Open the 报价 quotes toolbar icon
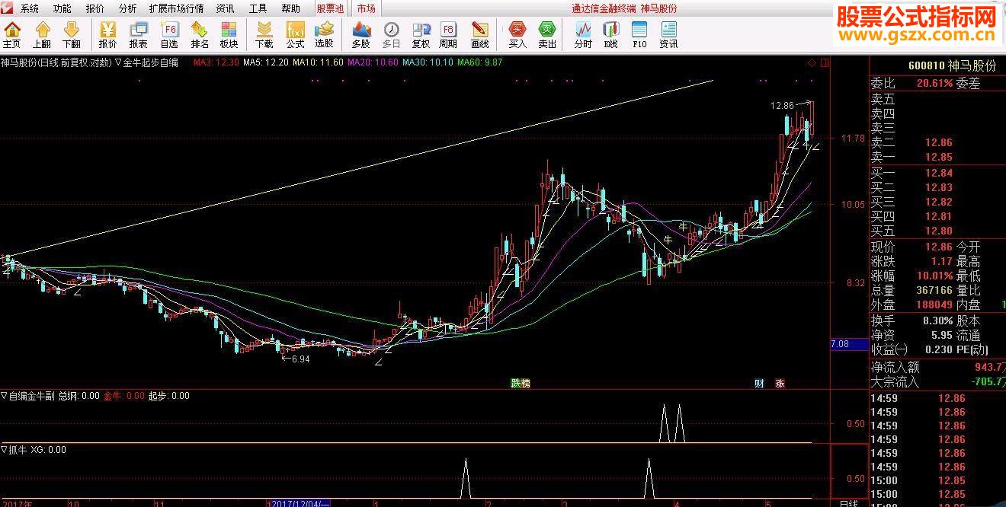1006x507 pixels. (x=108, y=35)
